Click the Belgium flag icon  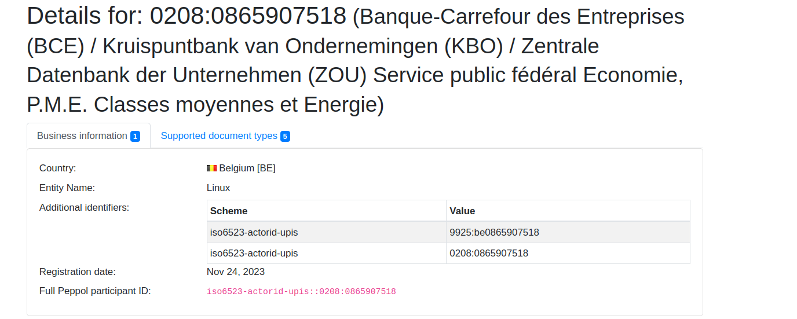pyautogui.click(x=211, y=168)
